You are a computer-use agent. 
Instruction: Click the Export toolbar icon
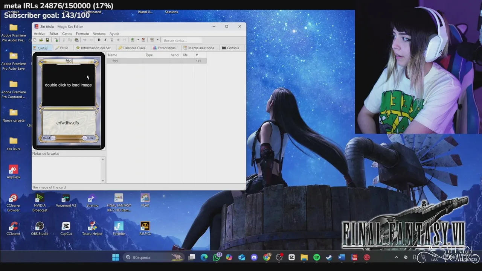pyautogui.click(x=56, y=40)
